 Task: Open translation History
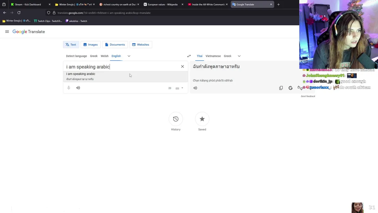point(176,119)
